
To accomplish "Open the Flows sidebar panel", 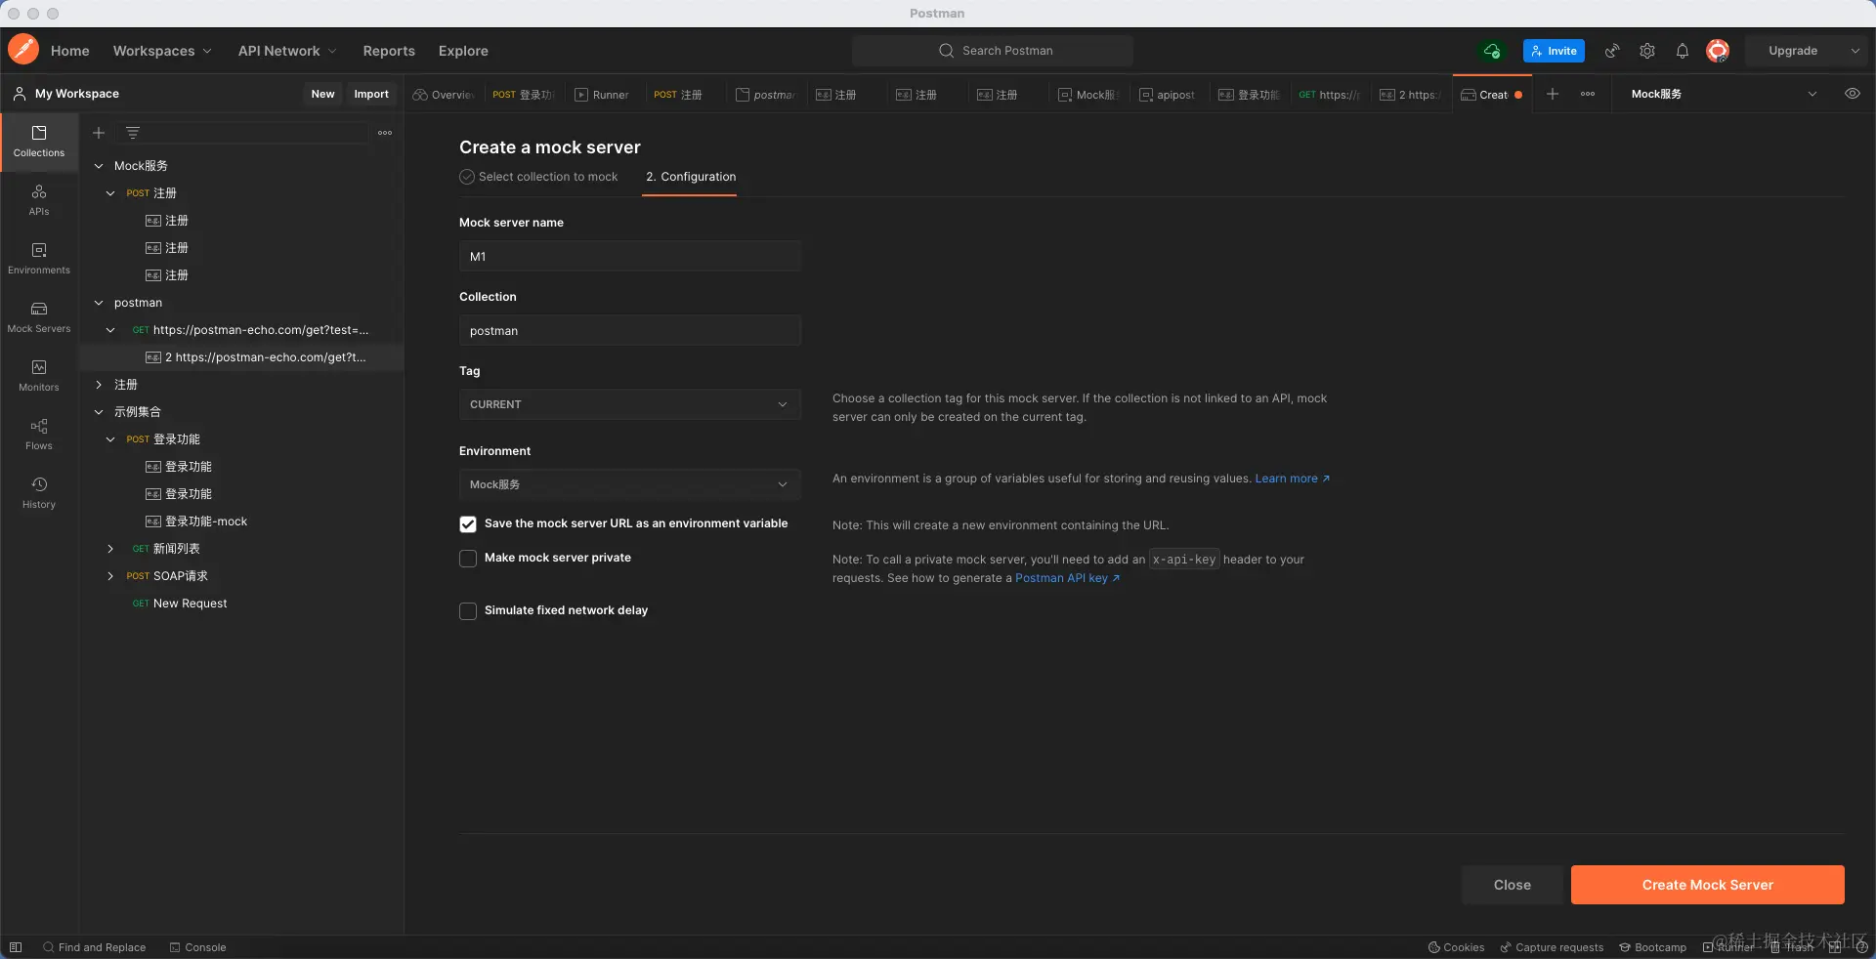I will pyautogui.click(x=39, y=435).
